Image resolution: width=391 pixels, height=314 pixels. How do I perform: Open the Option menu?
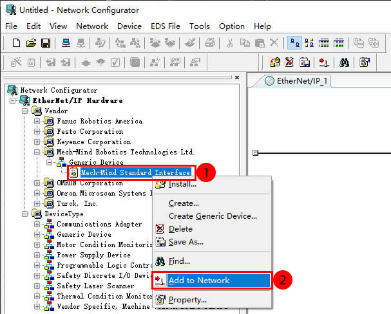[232, 26]
